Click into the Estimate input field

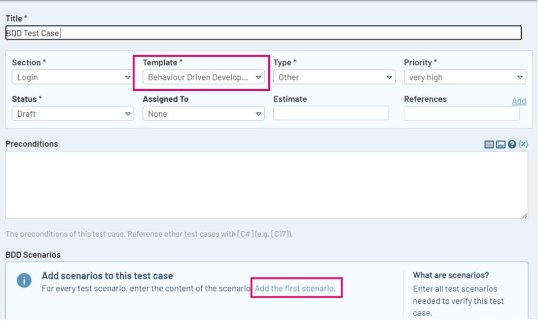click(331, 113)
